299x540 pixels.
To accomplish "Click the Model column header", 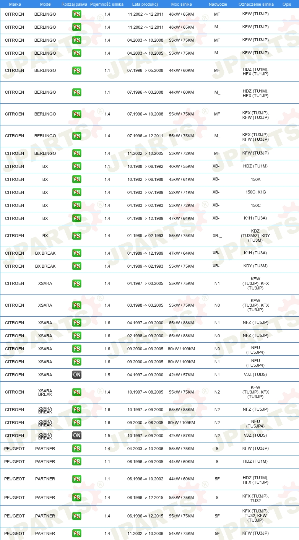I will [45, 4].
